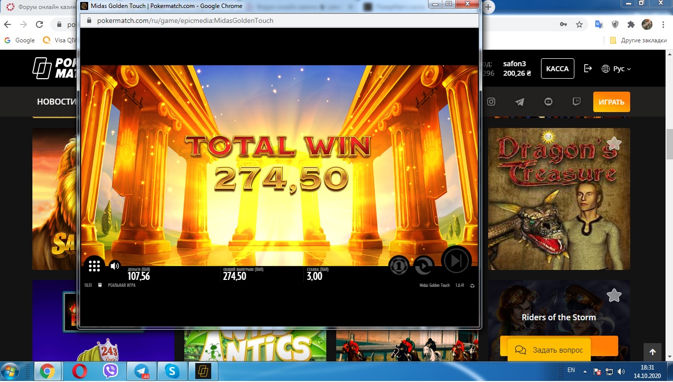
Task: Adjust volume from the system tray speaker
Action: pyautogui.click(x=621, y=372)
